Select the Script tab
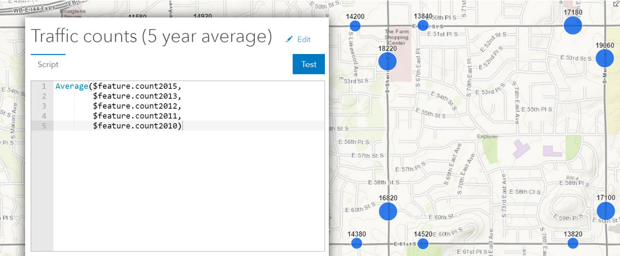 48,64
